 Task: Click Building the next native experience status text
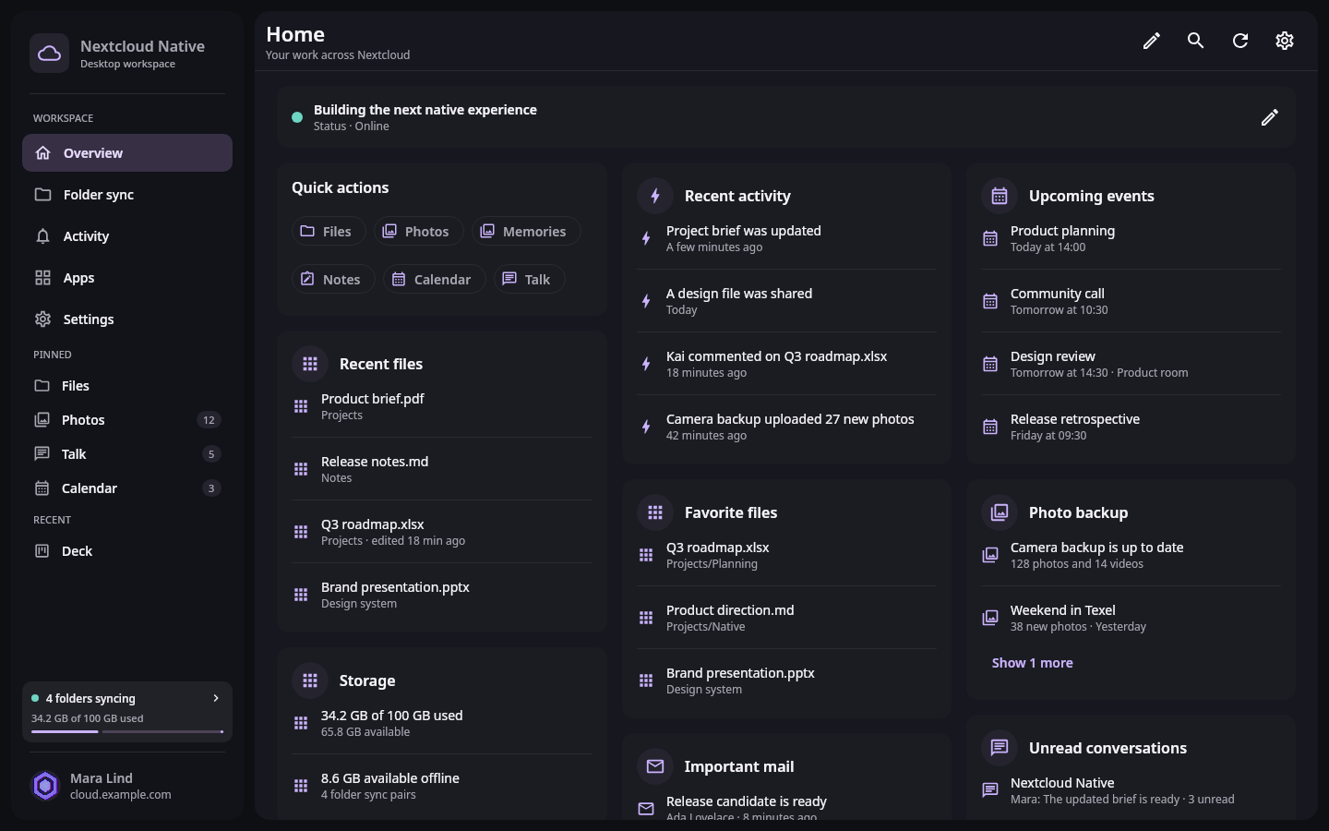[x=425, y=109]
